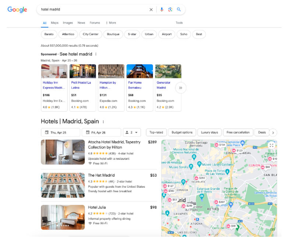Select the Urban suggestion chip

click(x=149, y=34)
